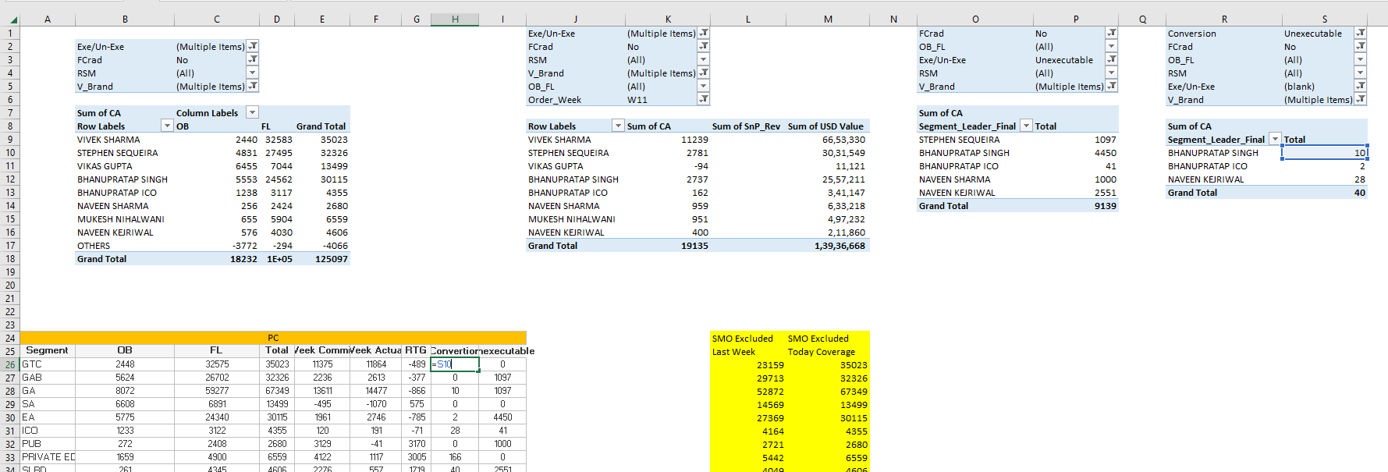The image size is (1388, 472).
Task: Open the Exe/Un-Exe (blank) filter icon
Action: click(x=1360, y=87)
